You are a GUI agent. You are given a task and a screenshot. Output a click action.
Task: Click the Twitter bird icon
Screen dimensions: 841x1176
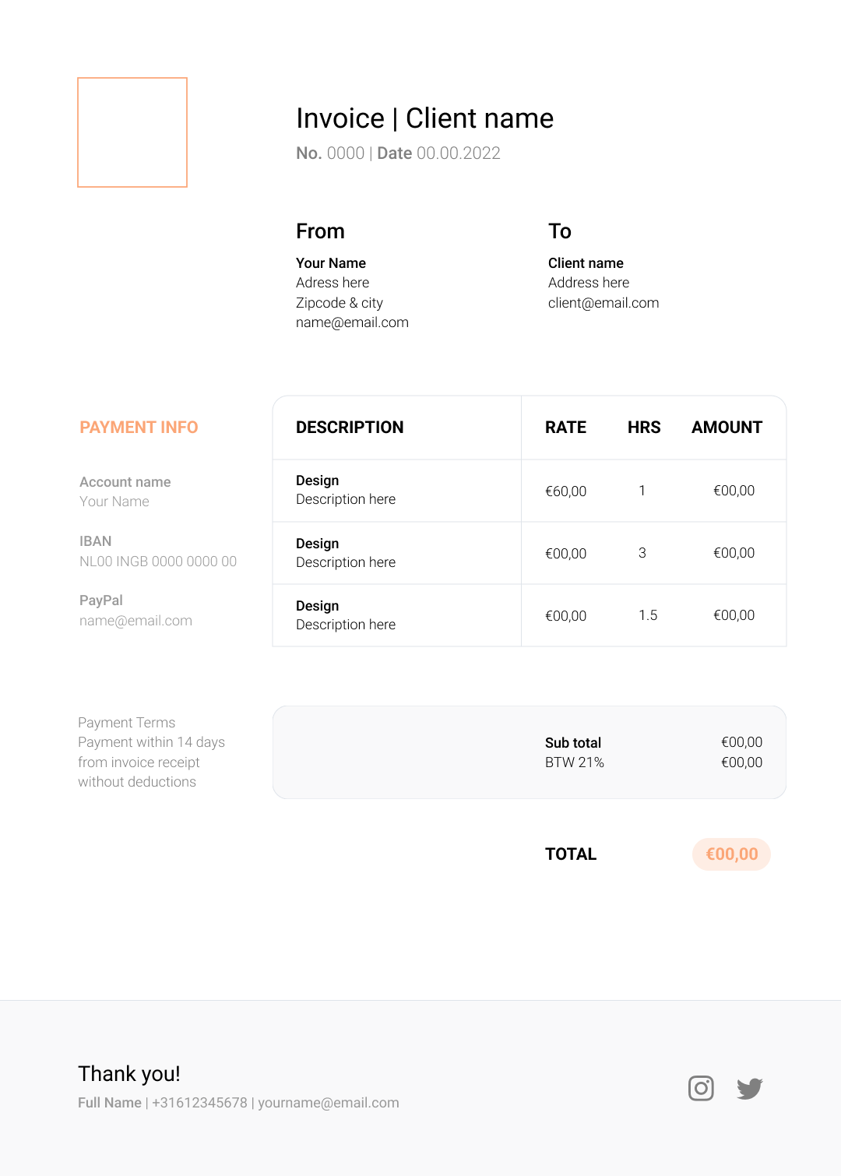750,1089
